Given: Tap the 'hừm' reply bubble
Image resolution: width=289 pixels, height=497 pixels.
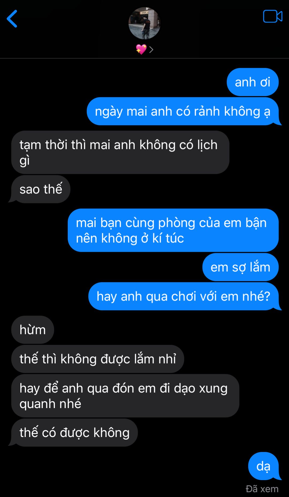Looking at the screenshot, I should point(33,330).
